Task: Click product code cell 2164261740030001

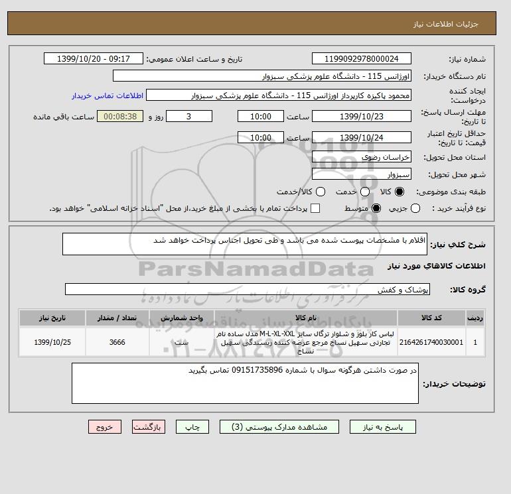Action: pos(431,342)
